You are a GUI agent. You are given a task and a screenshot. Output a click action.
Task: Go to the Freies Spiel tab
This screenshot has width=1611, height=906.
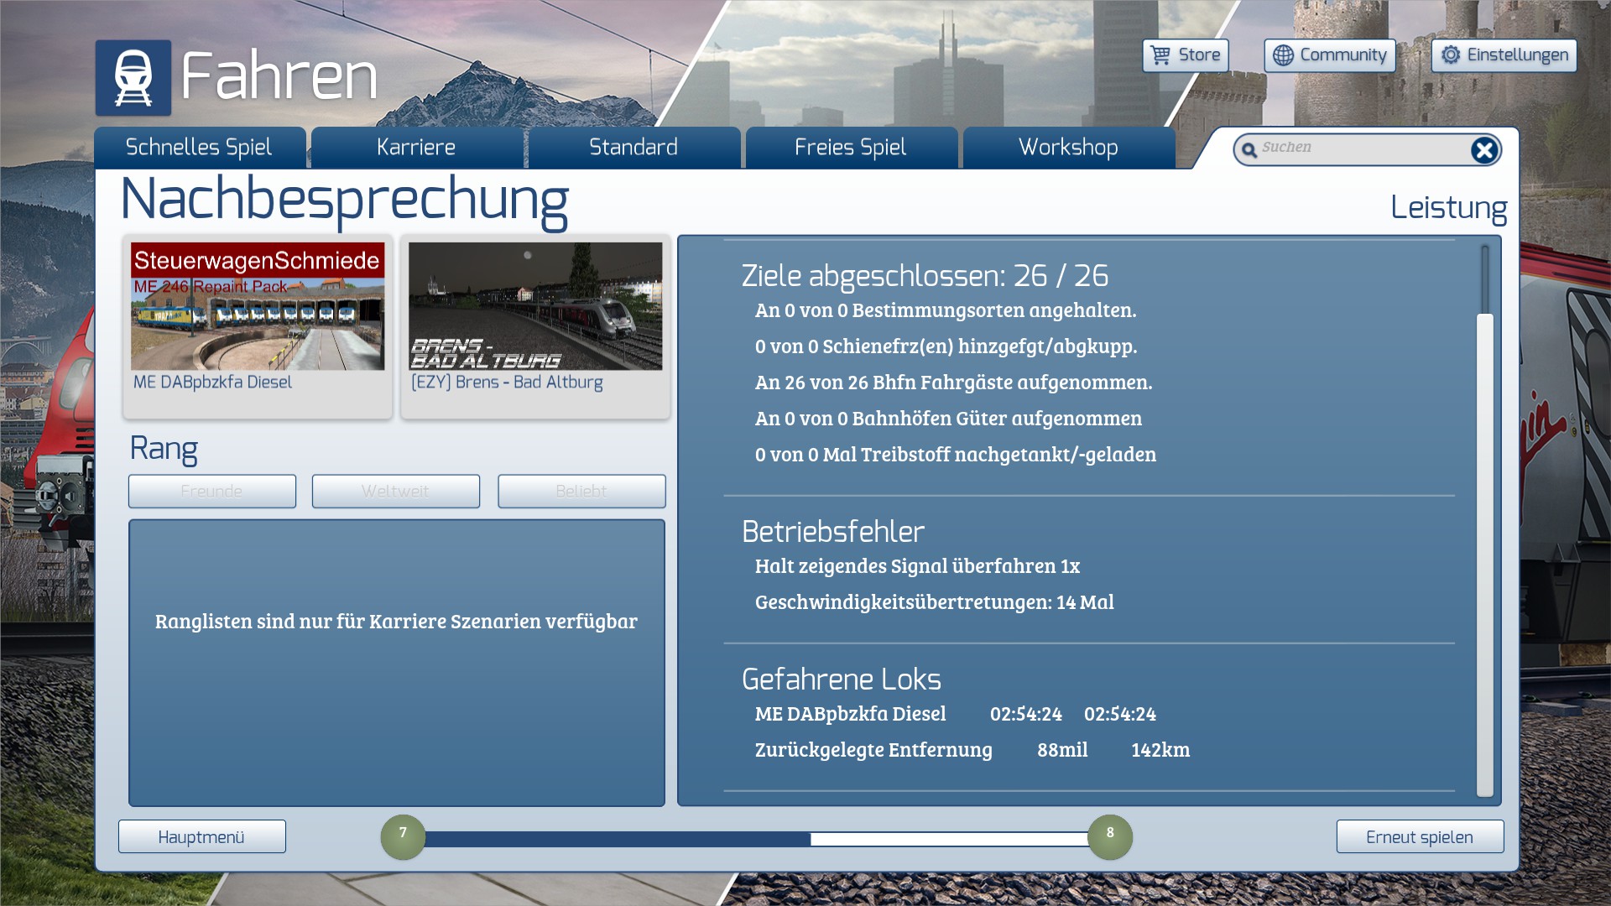pos(850,148)
